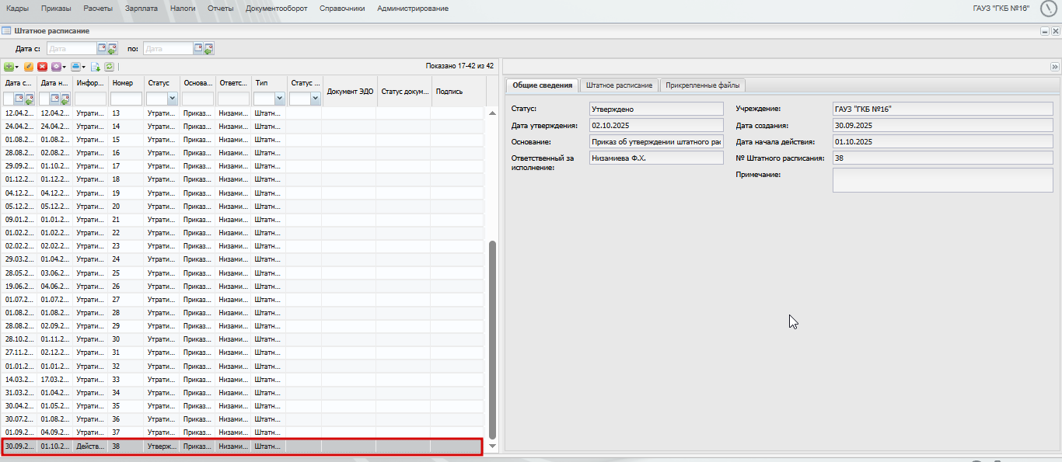Open the Справочники menu
Screen dimensions: 1062x462
tap(343, 9)
